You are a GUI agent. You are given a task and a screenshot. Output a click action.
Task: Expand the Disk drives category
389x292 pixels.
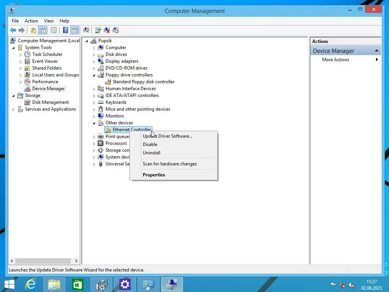pyautogui.click(x=94, y=55)
